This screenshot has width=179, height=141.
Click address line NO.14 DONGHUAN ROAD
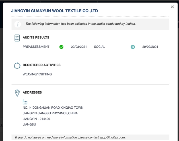pyautogui.click(x=53, y=108)
